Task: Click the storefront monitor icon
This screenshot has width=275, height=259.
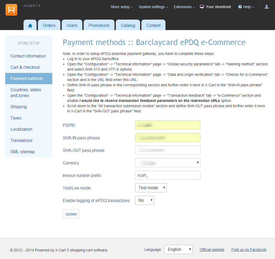Action: 202,7
